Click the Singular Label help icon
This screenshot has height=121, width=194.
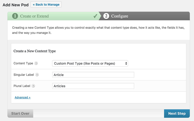pyautogui.click(x=37, y=75)
